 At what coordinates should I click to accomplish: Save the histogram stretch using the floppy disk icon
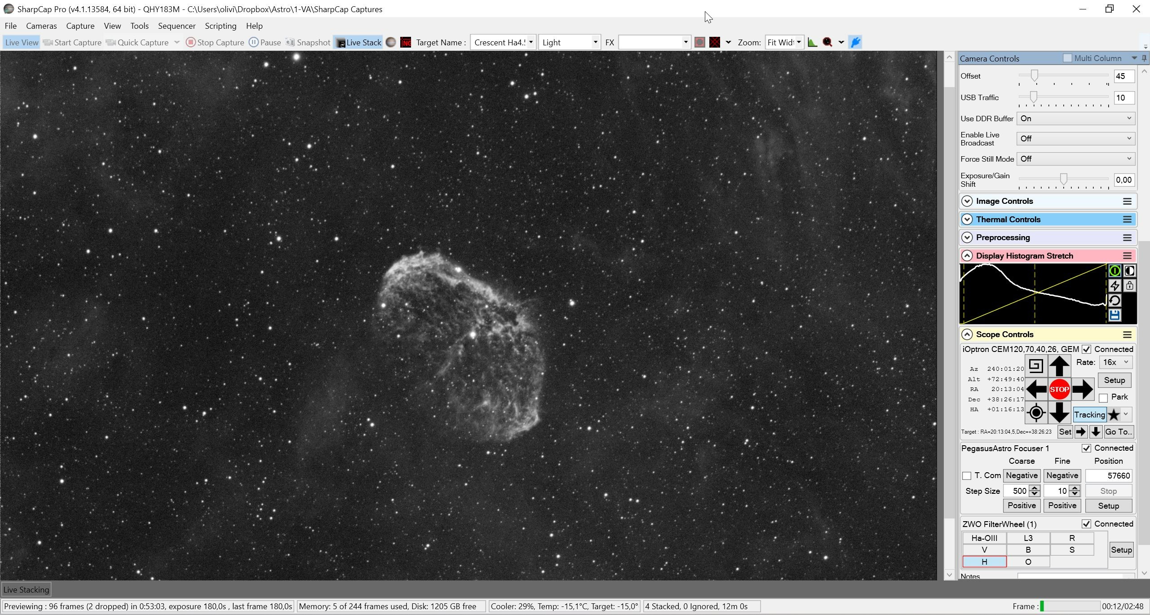click(1115, 315)
